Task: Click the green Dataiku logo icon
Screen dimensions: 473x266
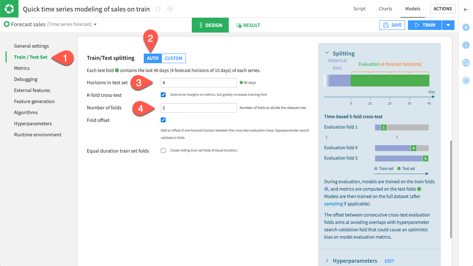Action: pos(9,9)
